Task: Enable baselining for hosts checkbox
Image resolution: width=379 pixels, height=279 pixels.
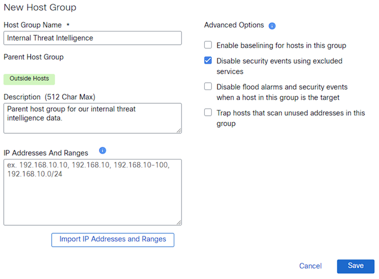Action: pyautogui.click(x=208, y=45)
